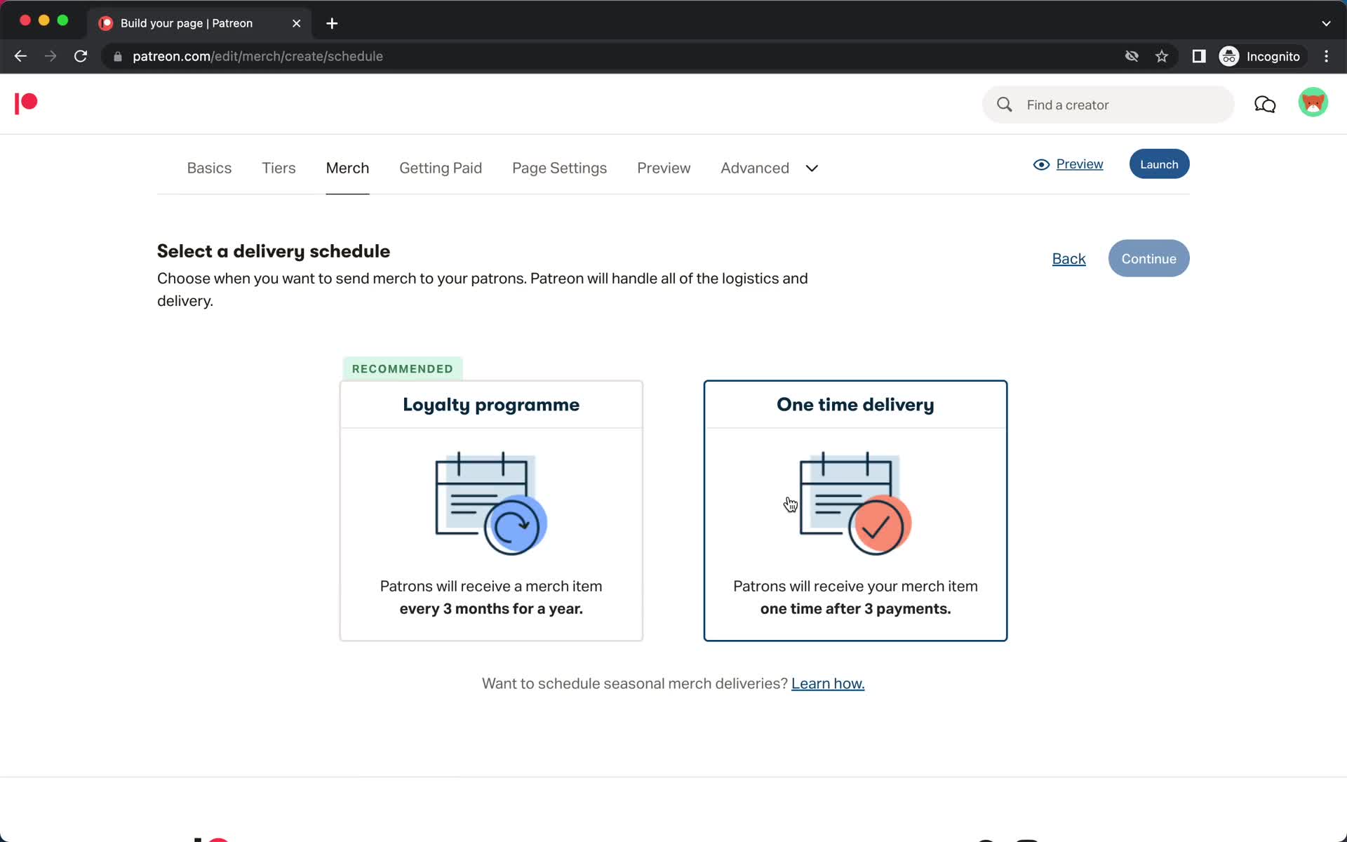Image resolution: width=1347 pixels, height=842 pixels.
Task: Toggle the Recommended loyalty programme selection
Action: [490, 509]
